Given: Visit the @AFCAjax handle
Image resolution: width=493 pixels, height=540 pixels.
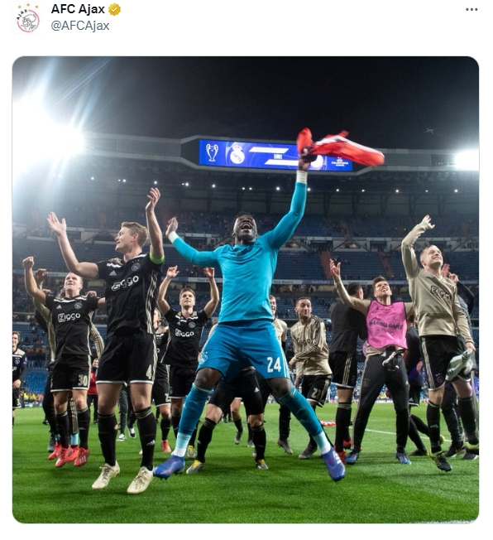Looking at the screenshot, I should point(80,26).
